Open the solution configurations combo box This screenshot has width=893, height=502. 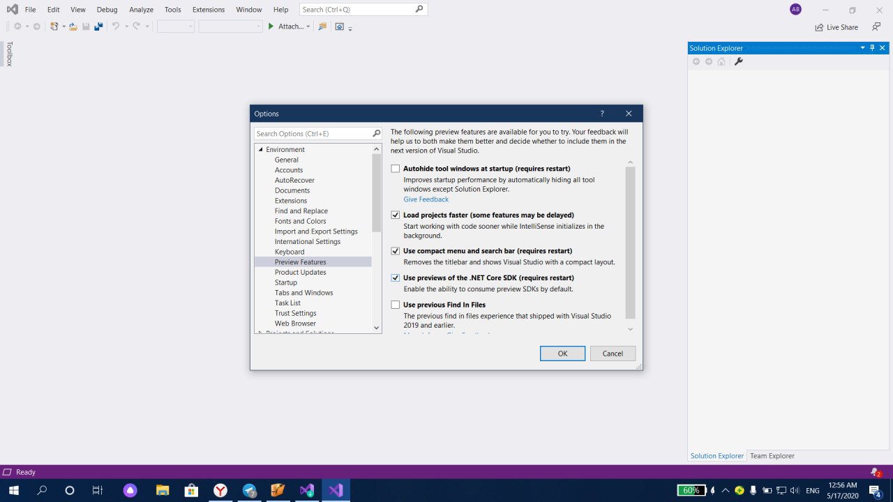tap(176, 26)
